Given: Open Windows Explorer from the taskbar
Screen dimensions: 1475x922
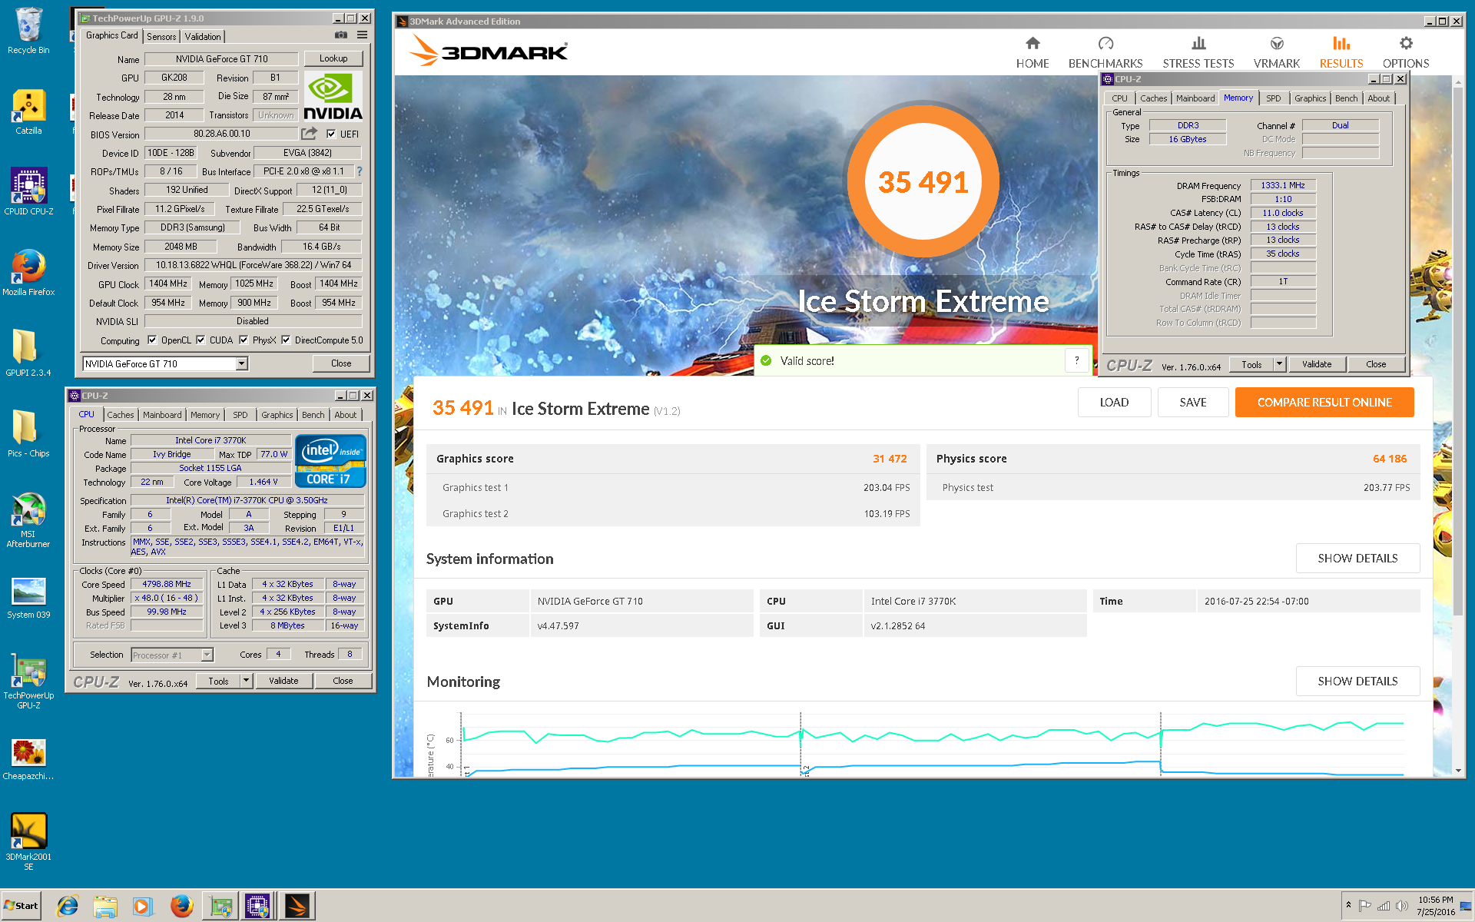Looking at the screenshot, I should point(105,907).
